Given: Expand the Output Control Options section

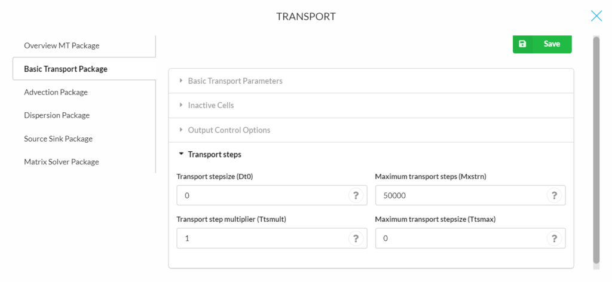Looking at the screenshot, I should click(371, 130).
